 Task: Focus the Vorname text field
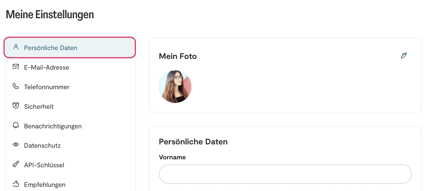pyautogui.click(x=285, y=174)
